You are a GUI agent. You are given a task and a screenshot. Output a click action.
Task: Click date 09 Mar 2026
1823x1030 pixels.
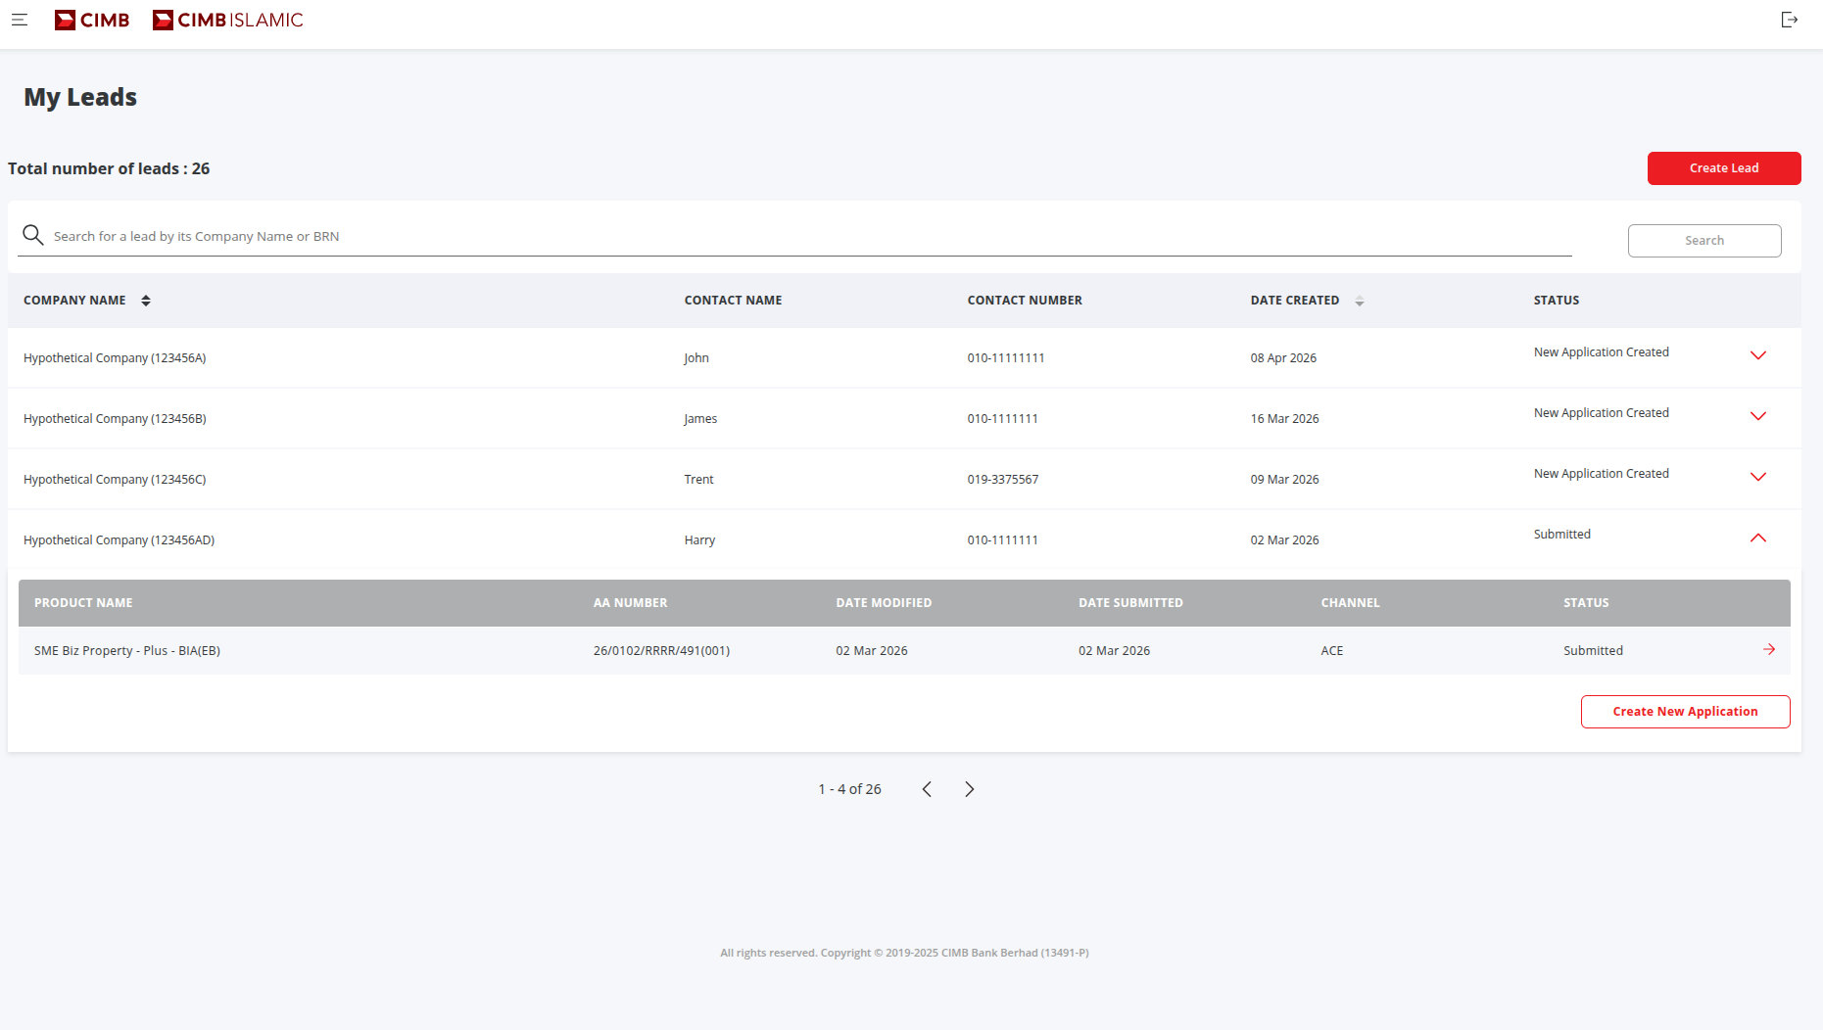coord(1284,480)
